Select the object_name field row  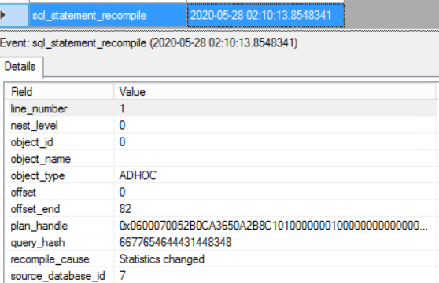pyautogui.click(x=221, y=159)
